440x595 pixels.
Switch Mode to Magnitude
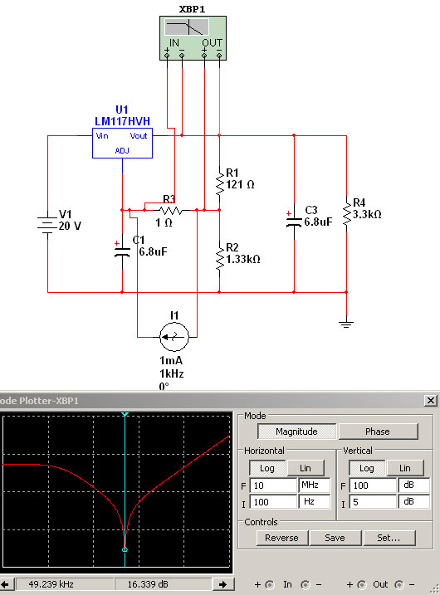click(x=296, y=432)
